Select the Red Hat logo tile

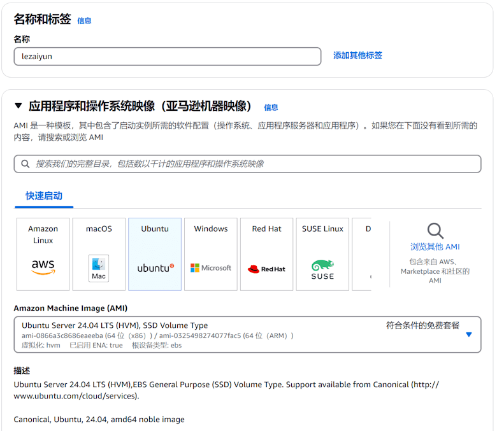266,254
